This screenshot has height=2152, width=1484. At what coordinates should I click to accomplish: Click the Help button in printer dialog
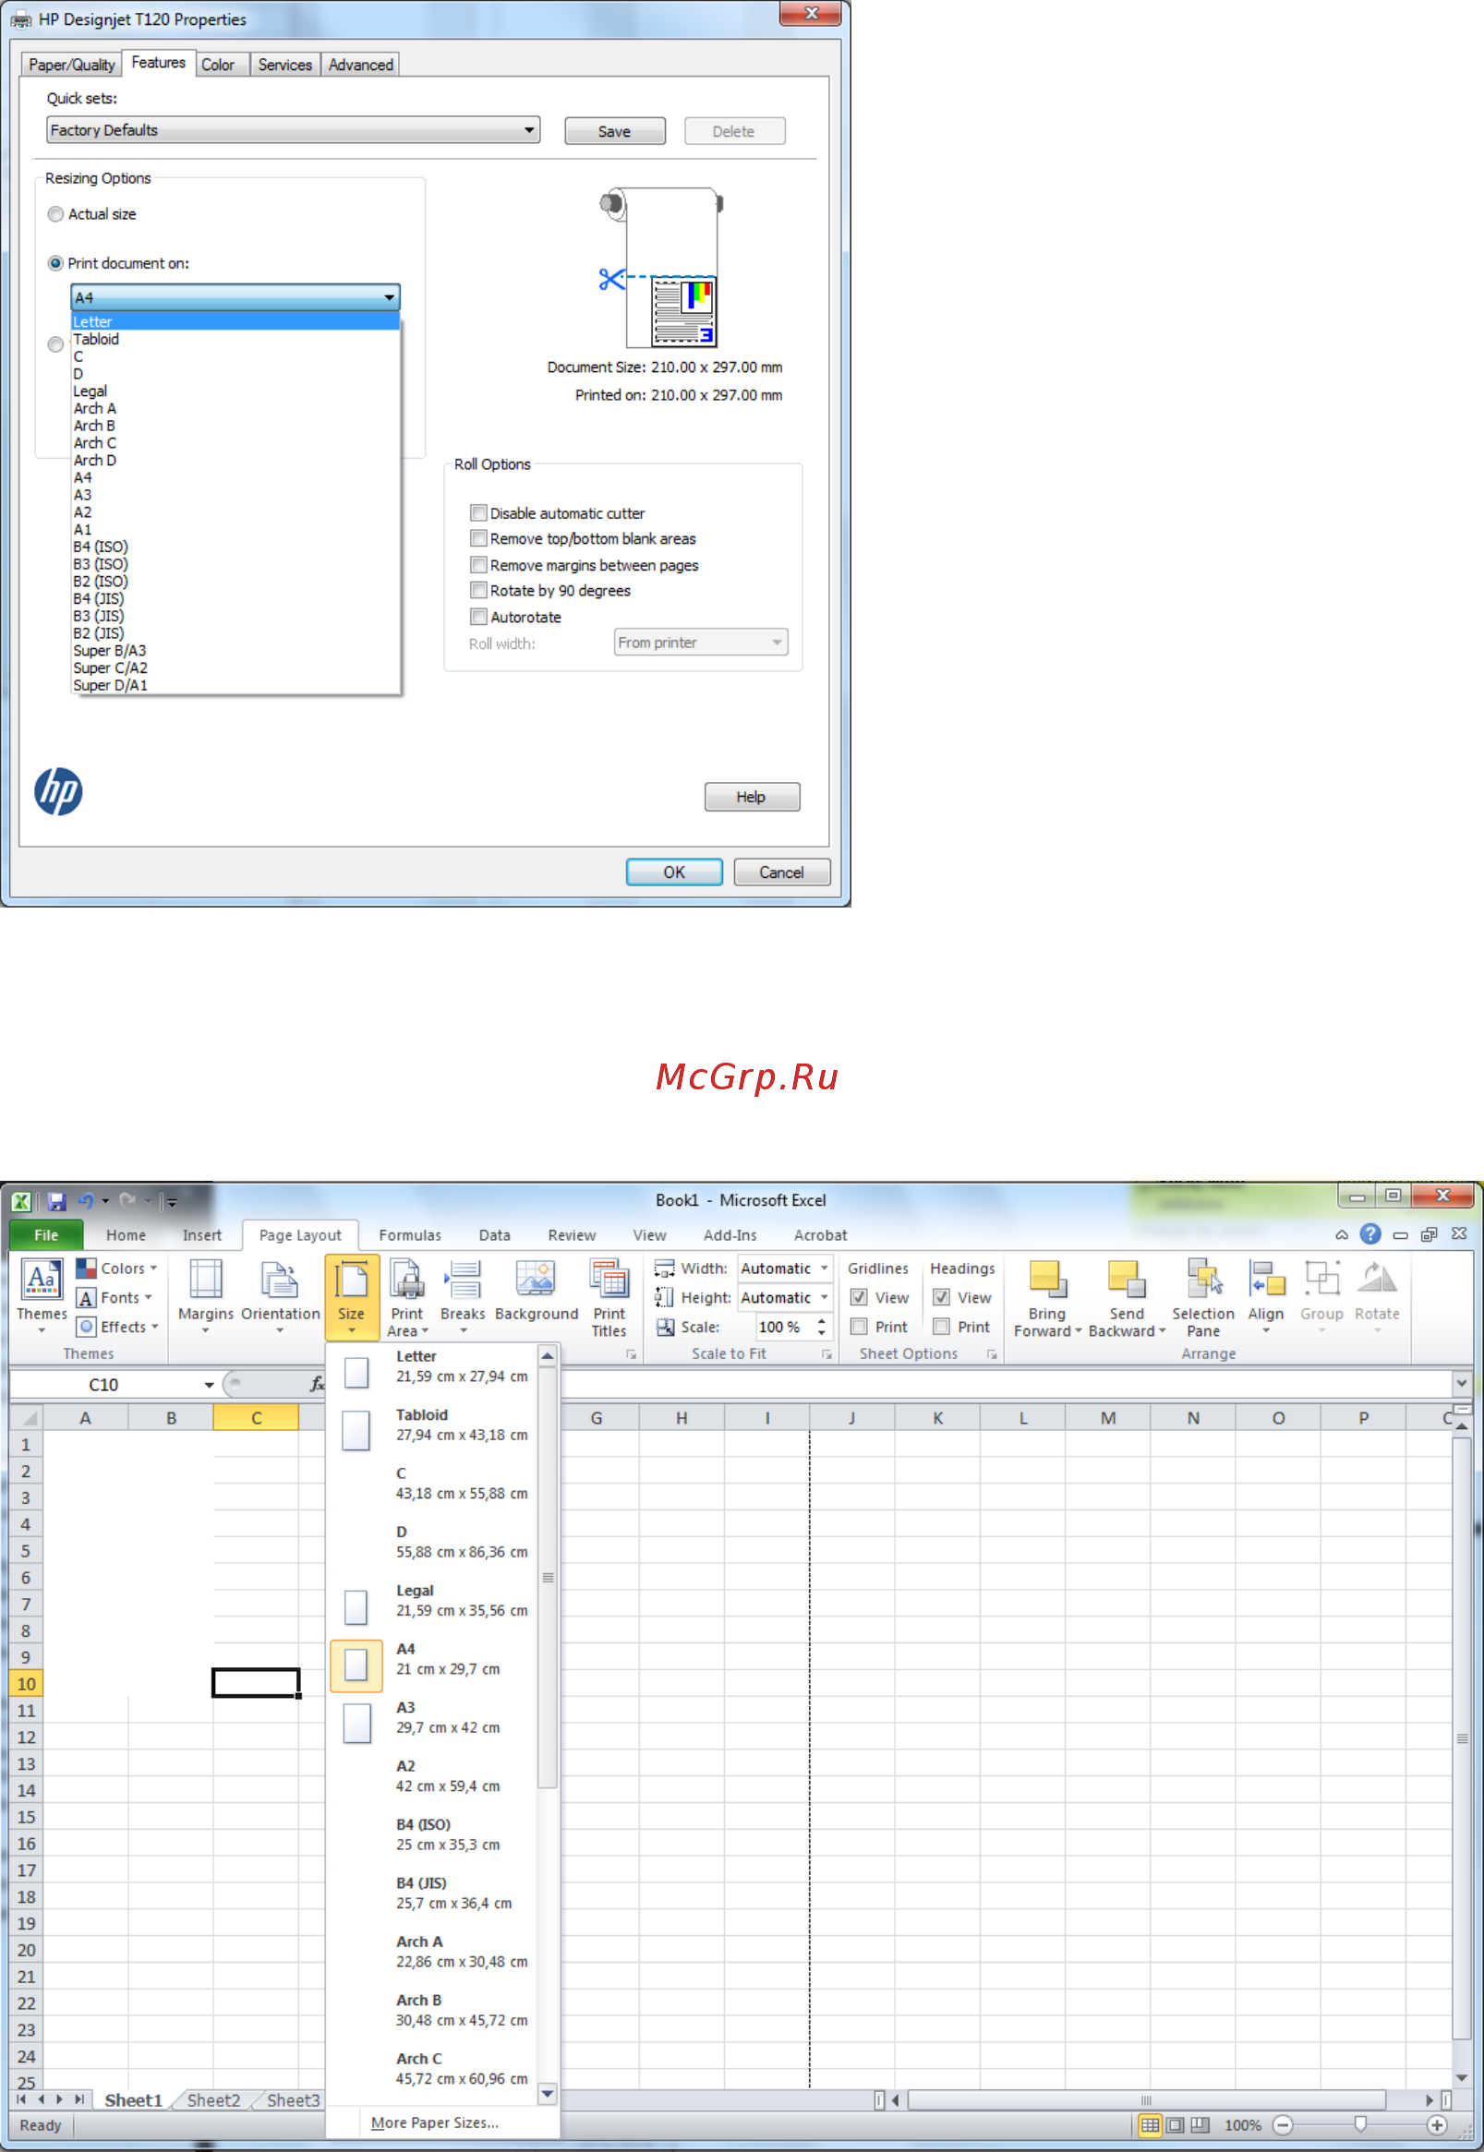(x=752, y=797)
